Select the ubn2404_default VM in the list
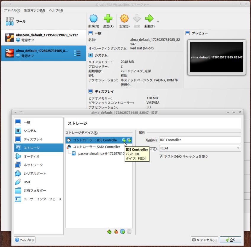Viewport: 251px width, 247px height. tap(44, 38)
